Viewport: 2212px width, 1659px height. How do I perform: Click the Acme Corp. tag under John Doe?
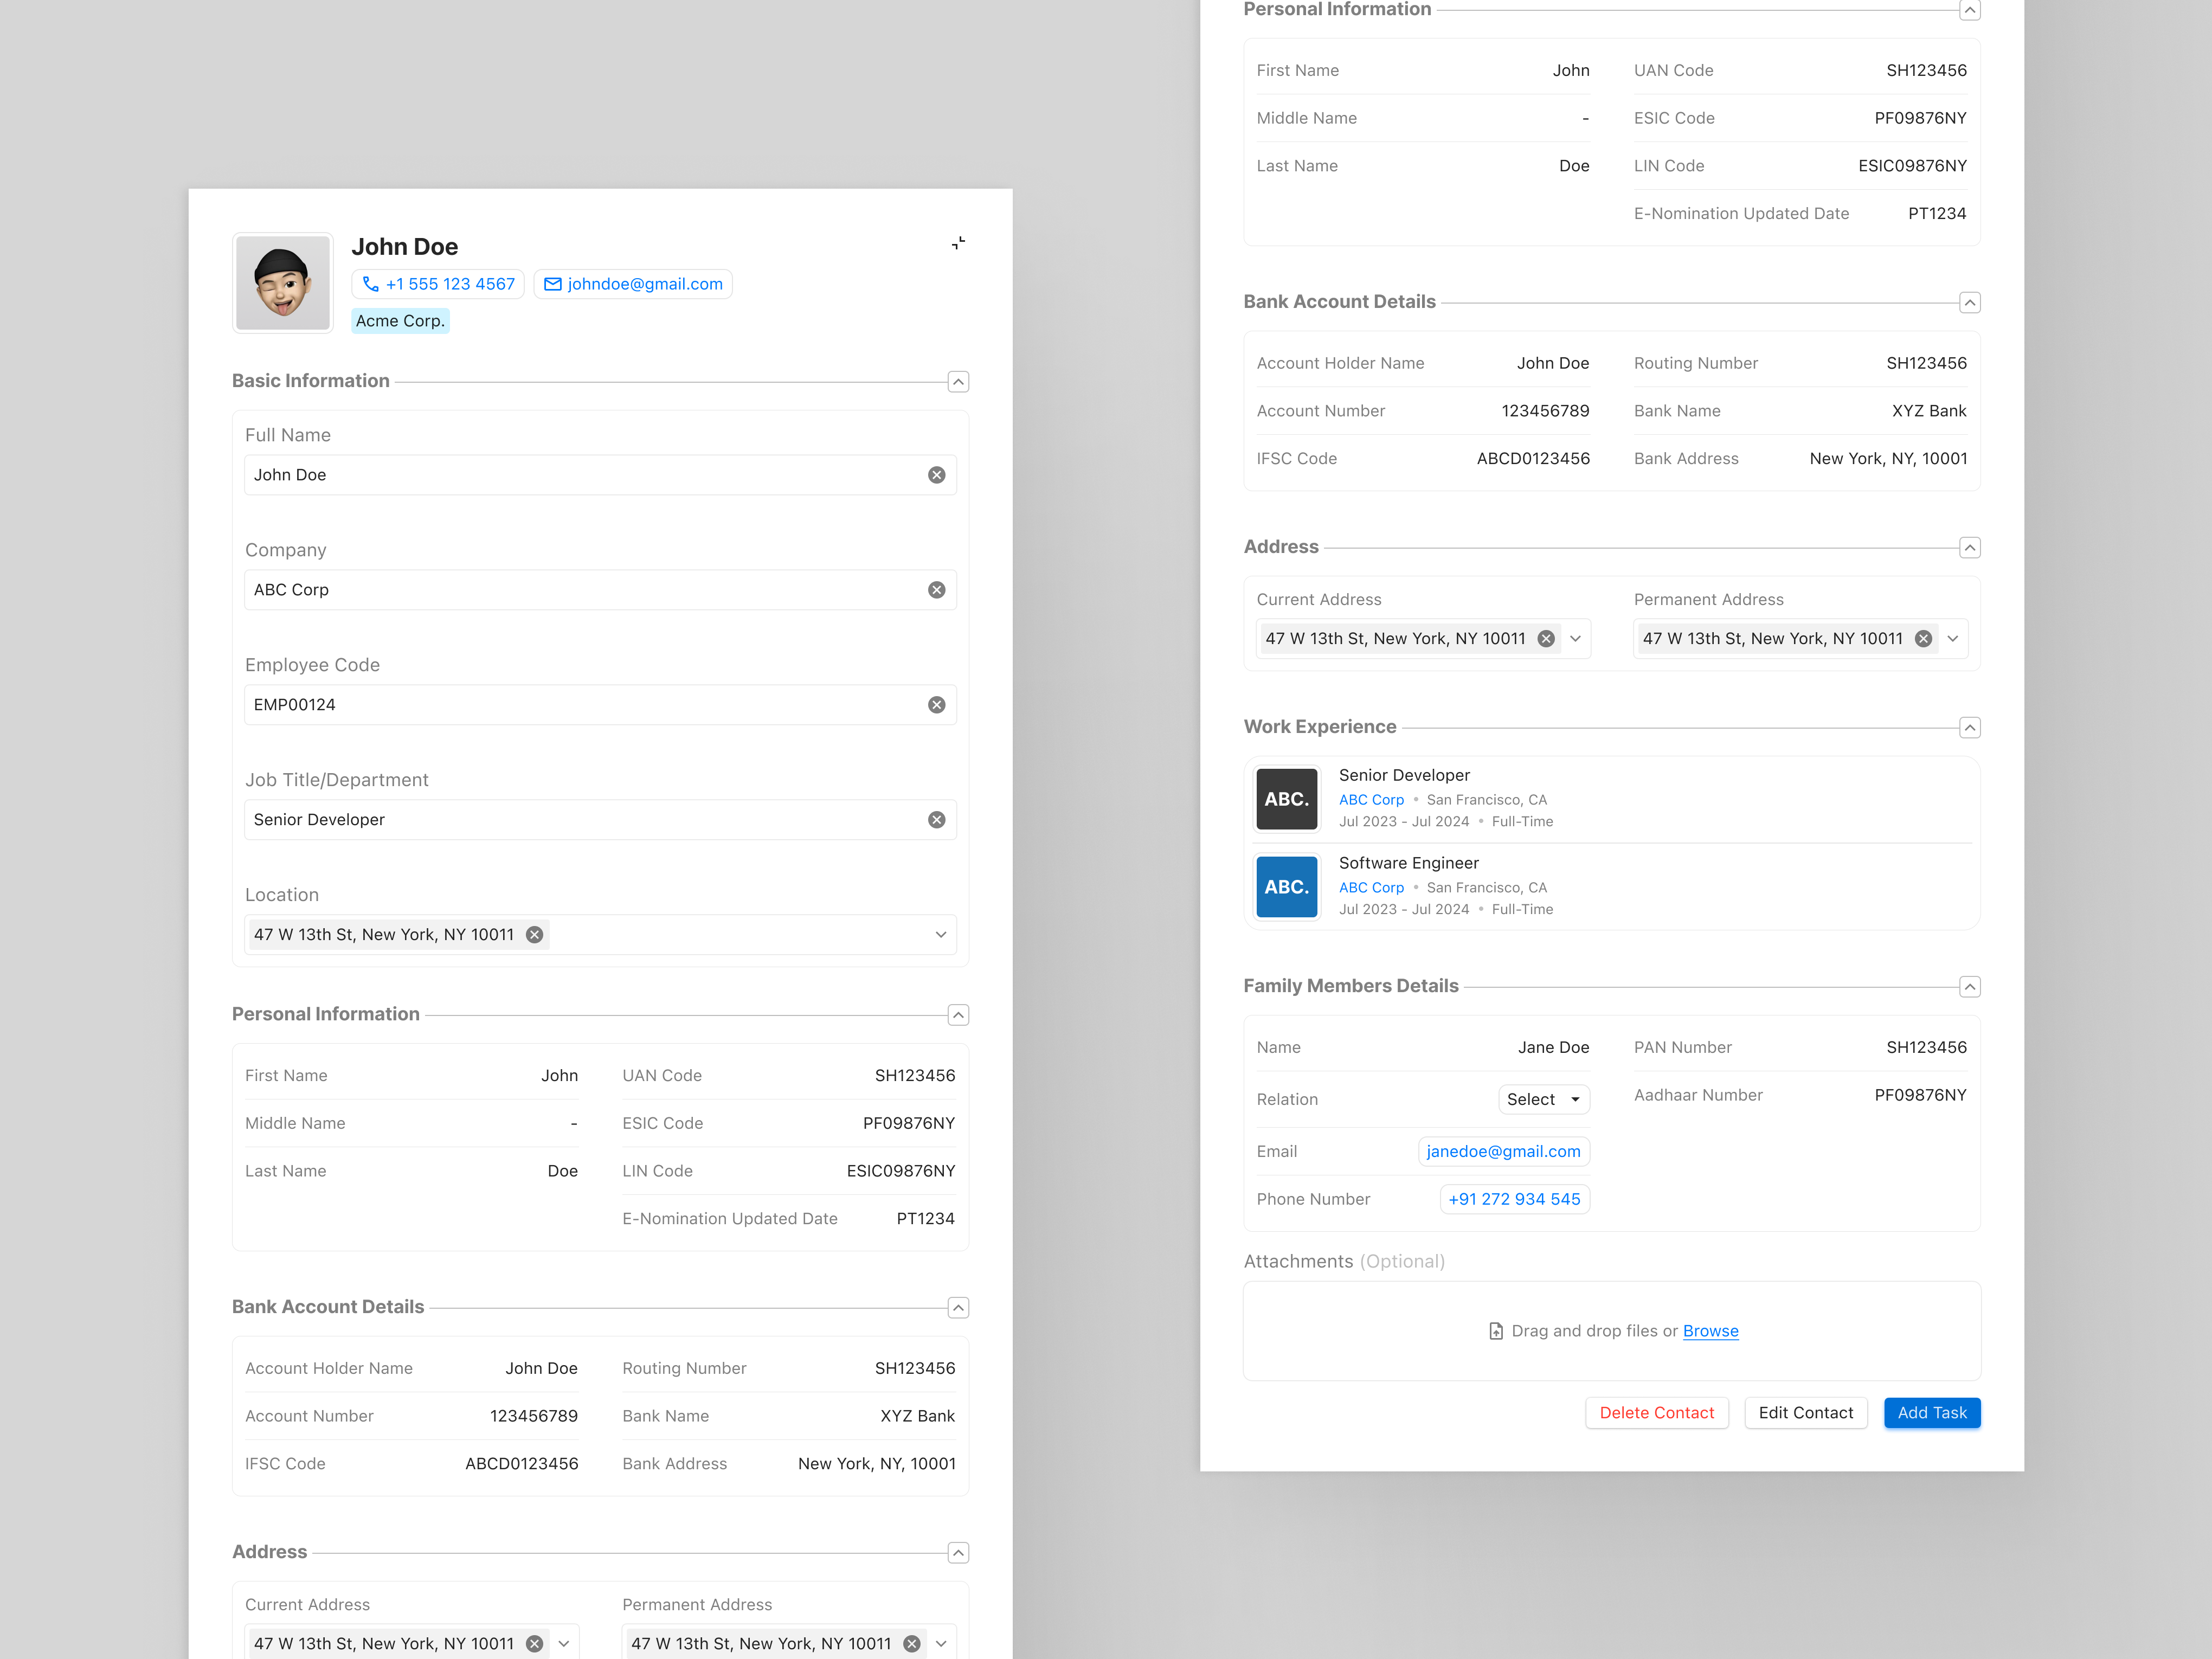click(x=399, y=320)
